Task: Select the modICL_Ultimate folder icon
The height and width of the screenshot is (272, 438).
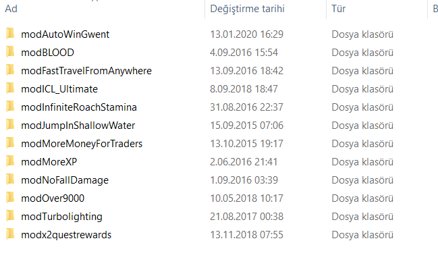Action: [10, 88]
